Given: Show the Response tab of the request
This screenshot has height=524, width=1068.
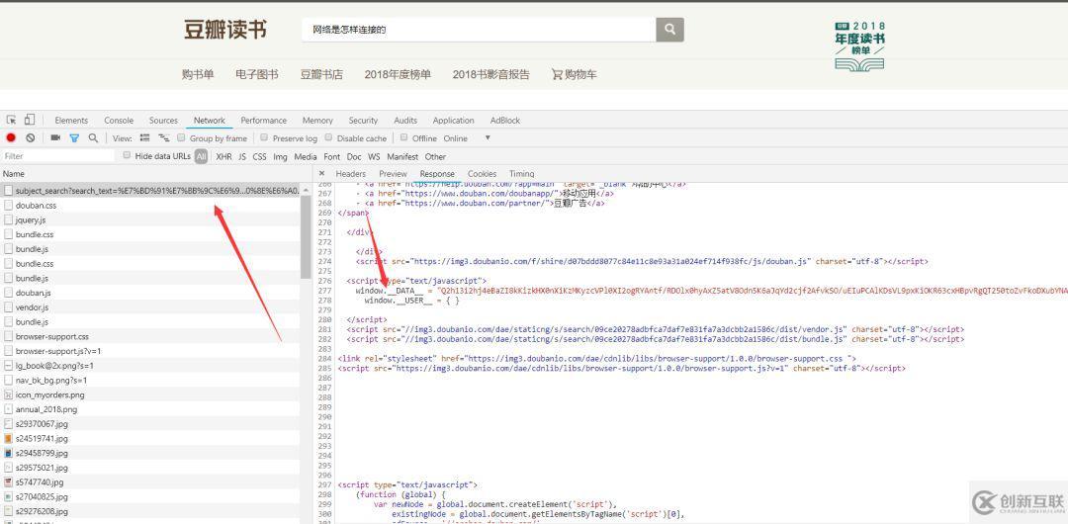Looking at the screenshot, I should 437,174.
